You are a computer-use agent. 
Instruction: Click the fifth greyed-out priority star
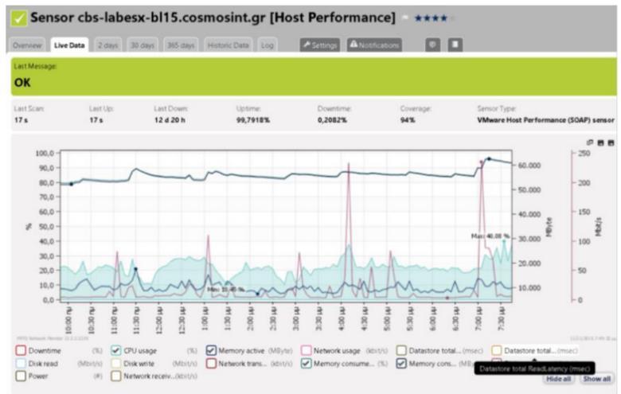452,18
